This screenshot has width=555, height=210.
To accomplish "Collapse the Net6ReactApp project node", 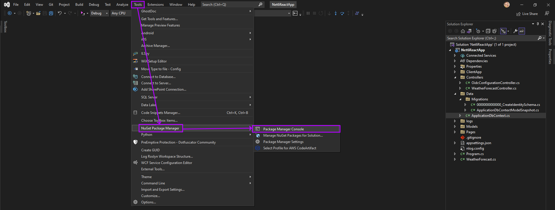I will tap(450, 50).
